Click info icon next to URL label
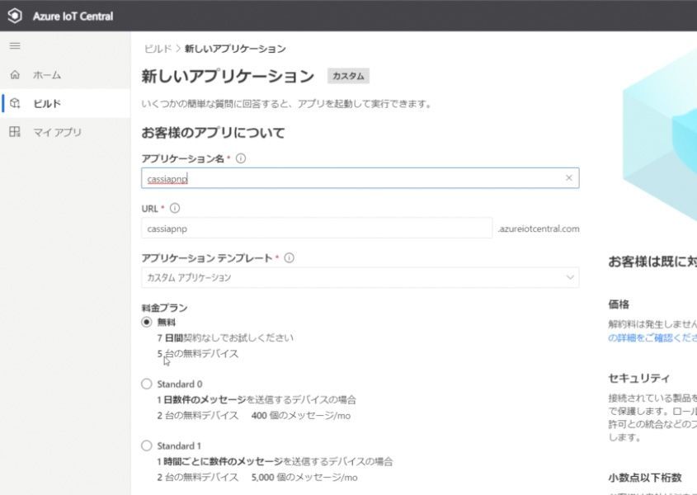 tap(175, 209)
